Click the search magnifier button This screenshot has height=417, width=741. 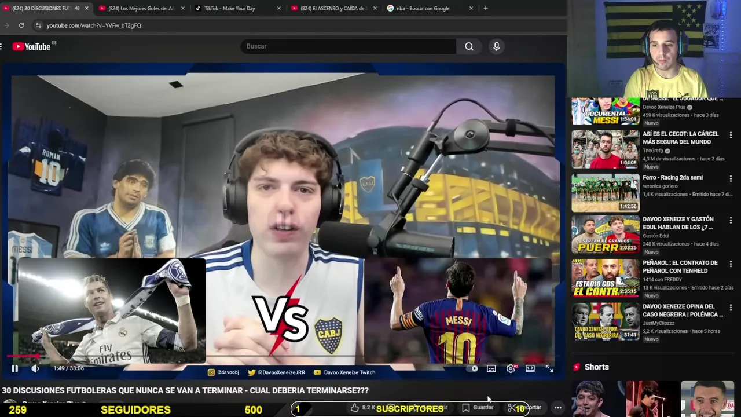[x=469, y=46]
